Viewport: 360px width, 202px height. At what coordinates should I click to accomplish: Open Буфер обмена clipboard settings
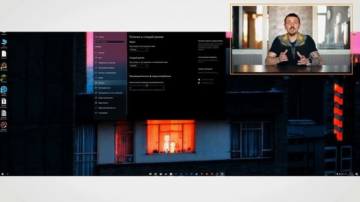tap(101, 103)
